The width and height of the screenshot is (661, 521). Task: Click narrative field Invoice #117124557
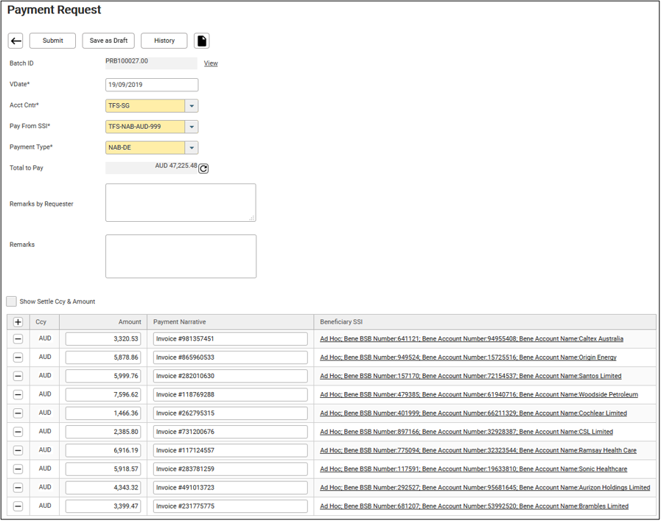(231, 450)
